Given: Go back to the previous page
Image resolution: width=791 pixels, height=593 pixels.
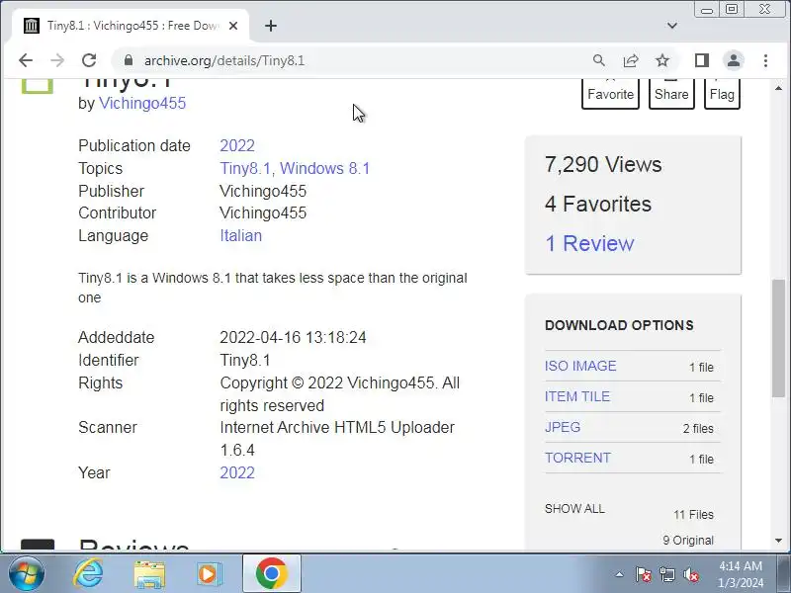Looking at the screenshot, I should 26,60.
